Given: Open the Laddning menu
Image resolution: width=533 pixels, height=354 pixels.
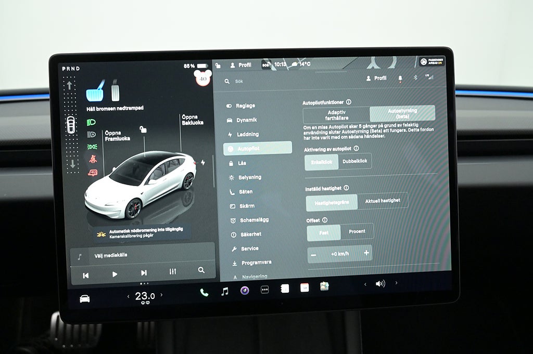Looking at the screenshot, I should tap(247, 134).
